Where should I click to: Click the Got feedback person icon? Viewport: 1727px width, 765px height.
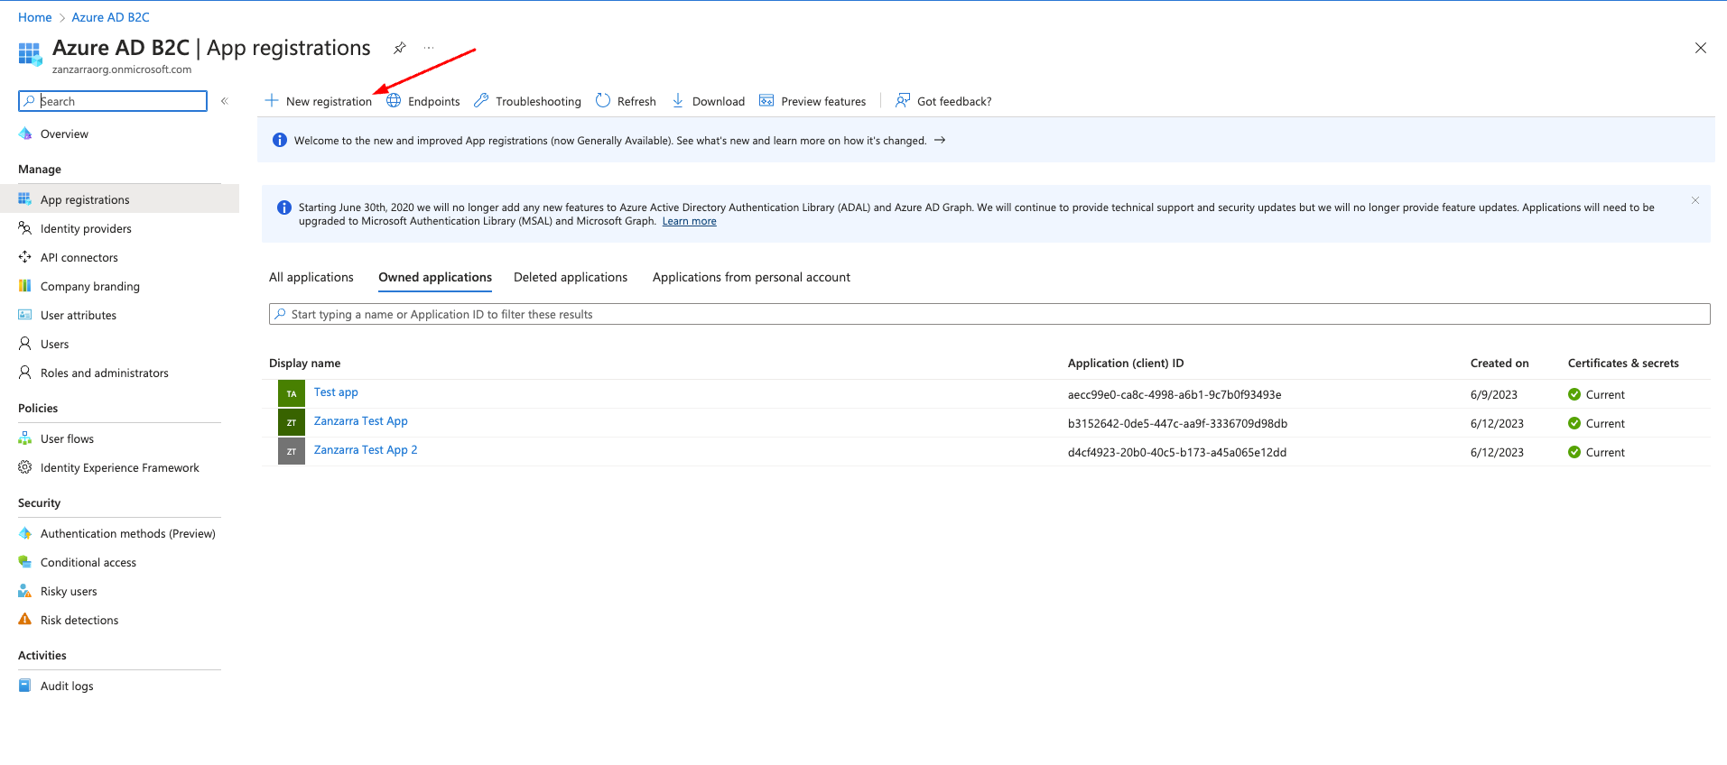pyautogui.click(x=902, y=100)
